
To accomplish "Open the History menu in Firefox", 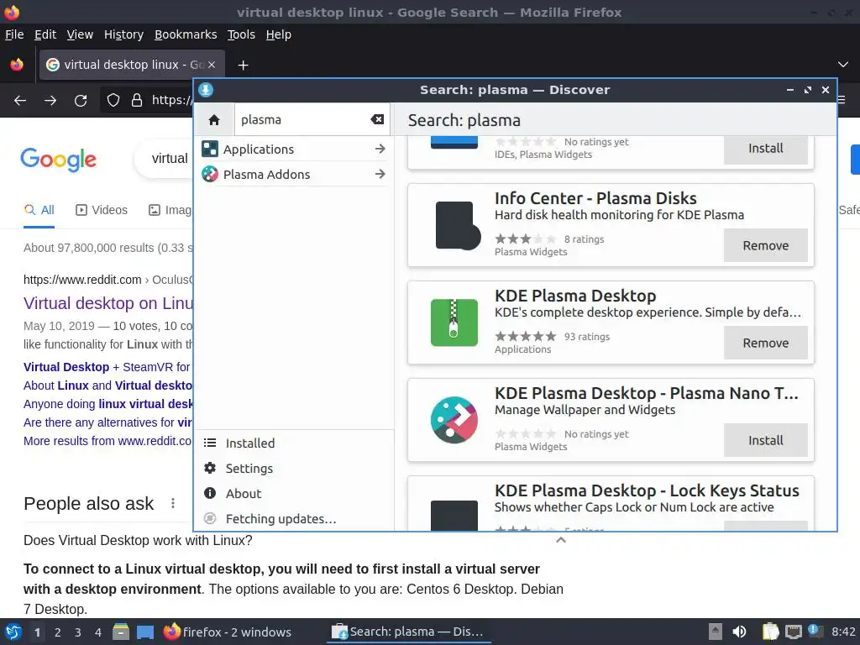I will point(124,34).
